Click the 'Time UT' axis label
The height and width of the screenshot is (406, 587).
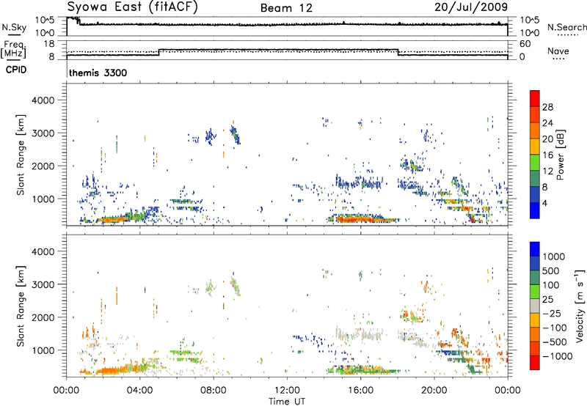coord(287,402)
